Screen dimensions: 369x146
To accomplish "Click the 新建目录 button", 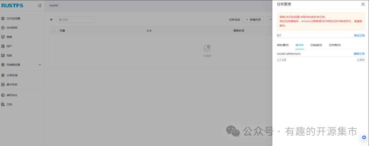I will [x=253, y=20].
